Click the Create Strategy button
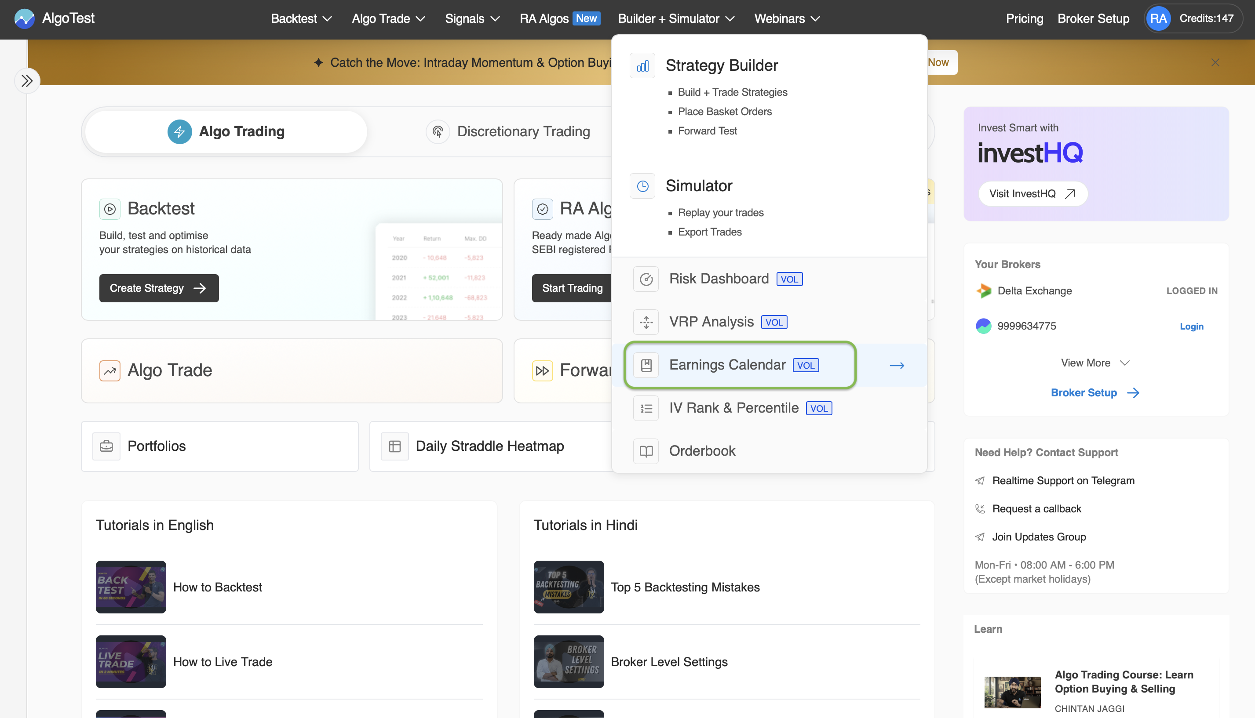The image size is (1255, 718). coord(159,288)
